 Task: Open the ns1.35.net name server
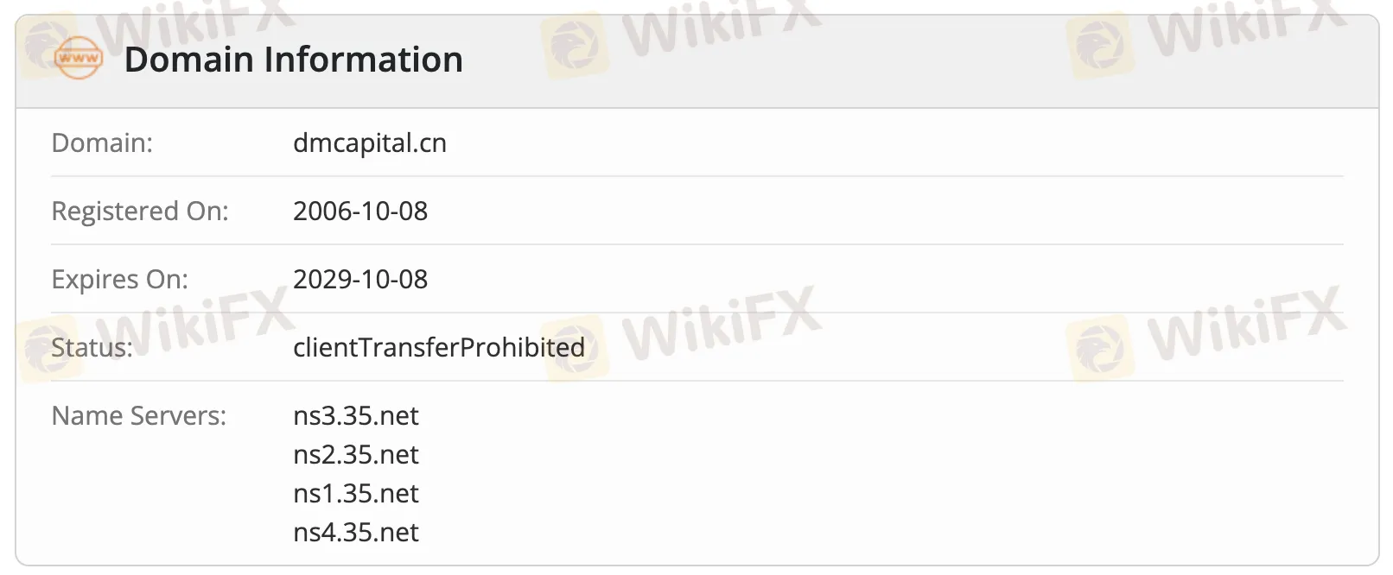pyautogui.click(x=356, y=493)
